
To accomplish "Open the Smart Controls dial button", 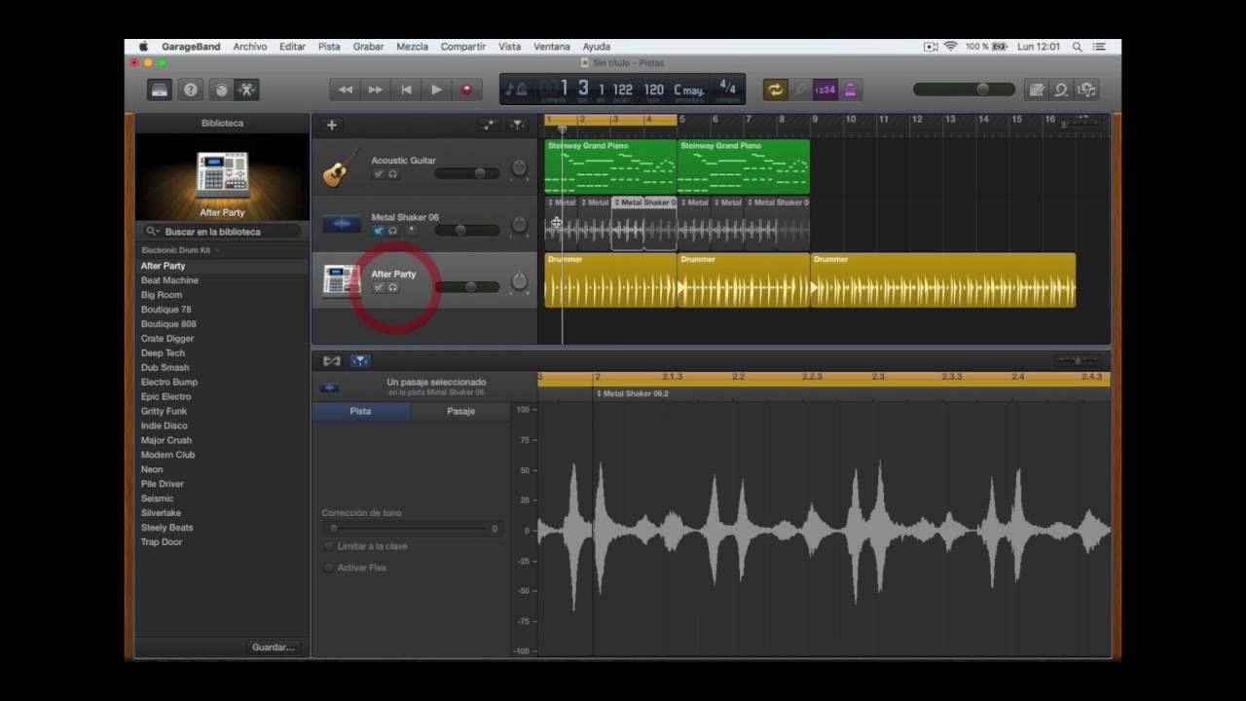I will click(x=221, y=90).
